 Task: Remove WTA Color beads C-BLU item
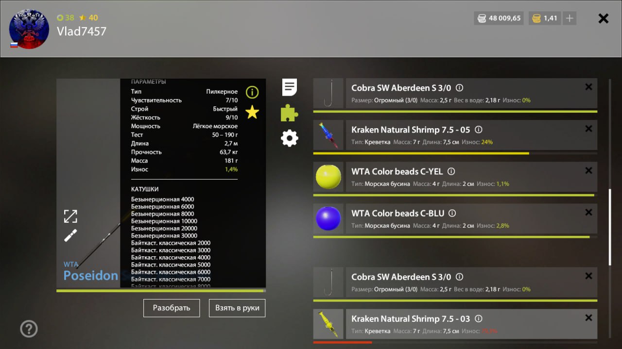tap(588, 213)
